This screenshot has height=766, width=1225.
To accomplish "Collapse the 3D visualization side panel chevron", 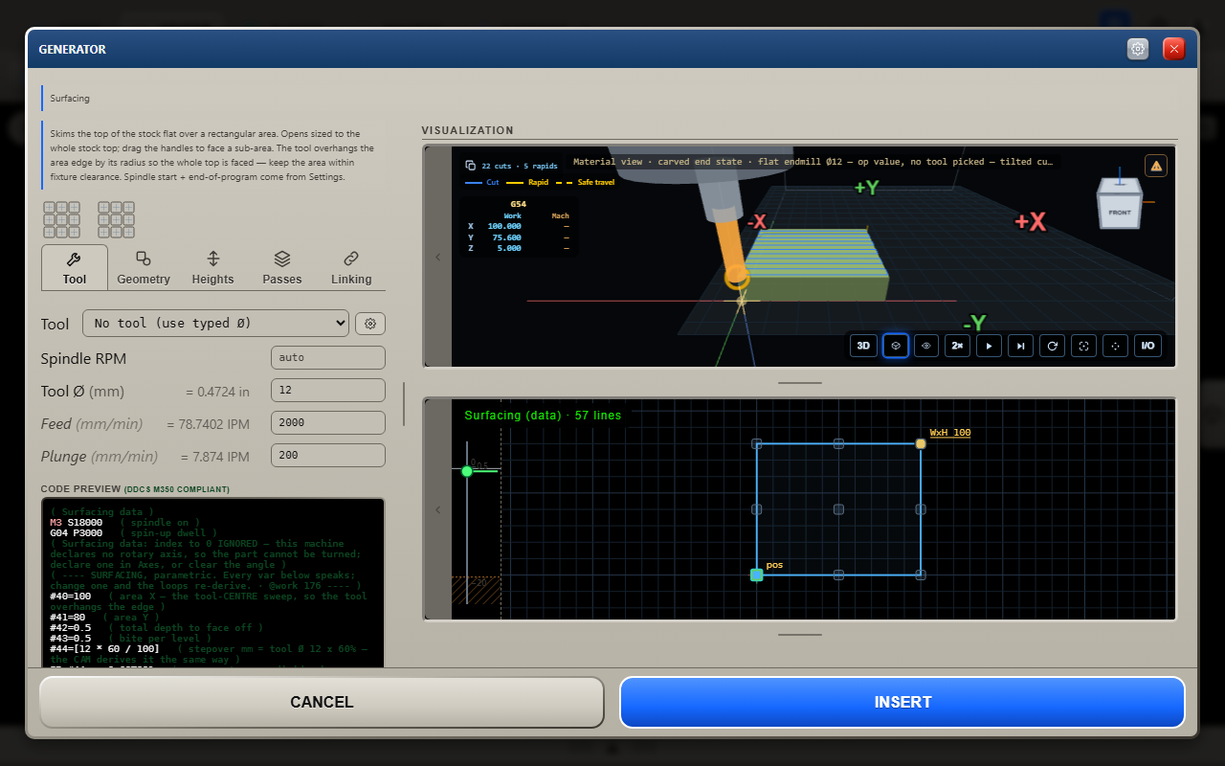I will click(x=438, y=257).
